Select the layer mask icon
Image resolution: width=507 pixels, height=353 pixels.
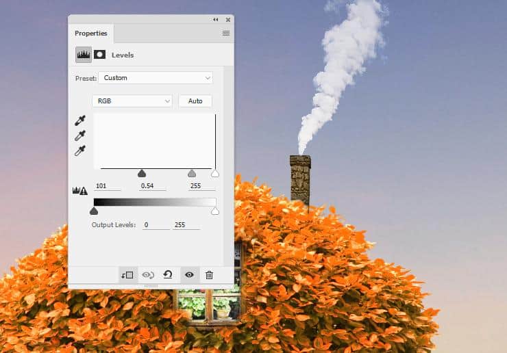(100, 55)
